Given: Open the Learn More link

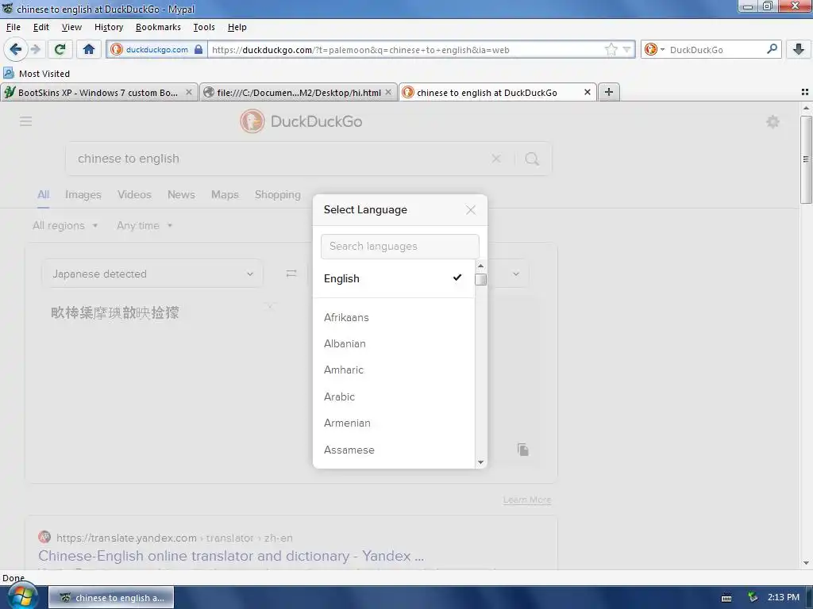Looking at the screenshot, I should [527, 500].
